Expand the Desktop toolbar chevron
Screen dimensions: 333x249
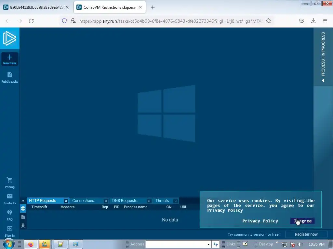pyautogui.click(x=277, y=243)
